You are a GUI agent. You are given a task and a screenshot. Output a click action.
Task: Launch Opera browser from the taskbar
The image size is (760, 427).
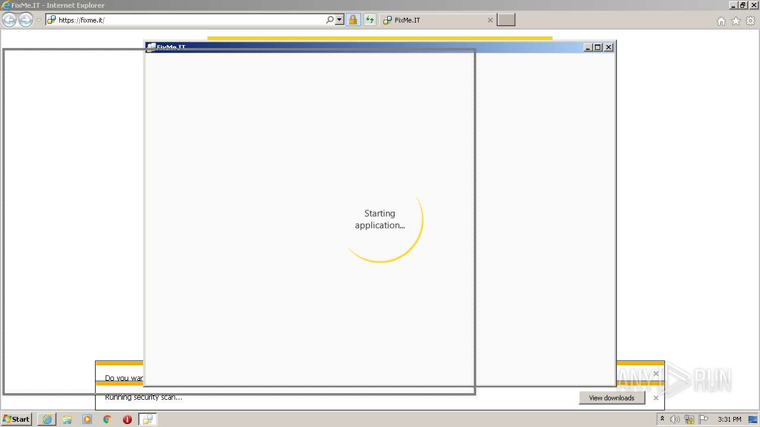[x=127, y=419]
